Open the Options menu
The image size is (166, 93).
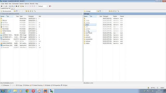[27, 4]
